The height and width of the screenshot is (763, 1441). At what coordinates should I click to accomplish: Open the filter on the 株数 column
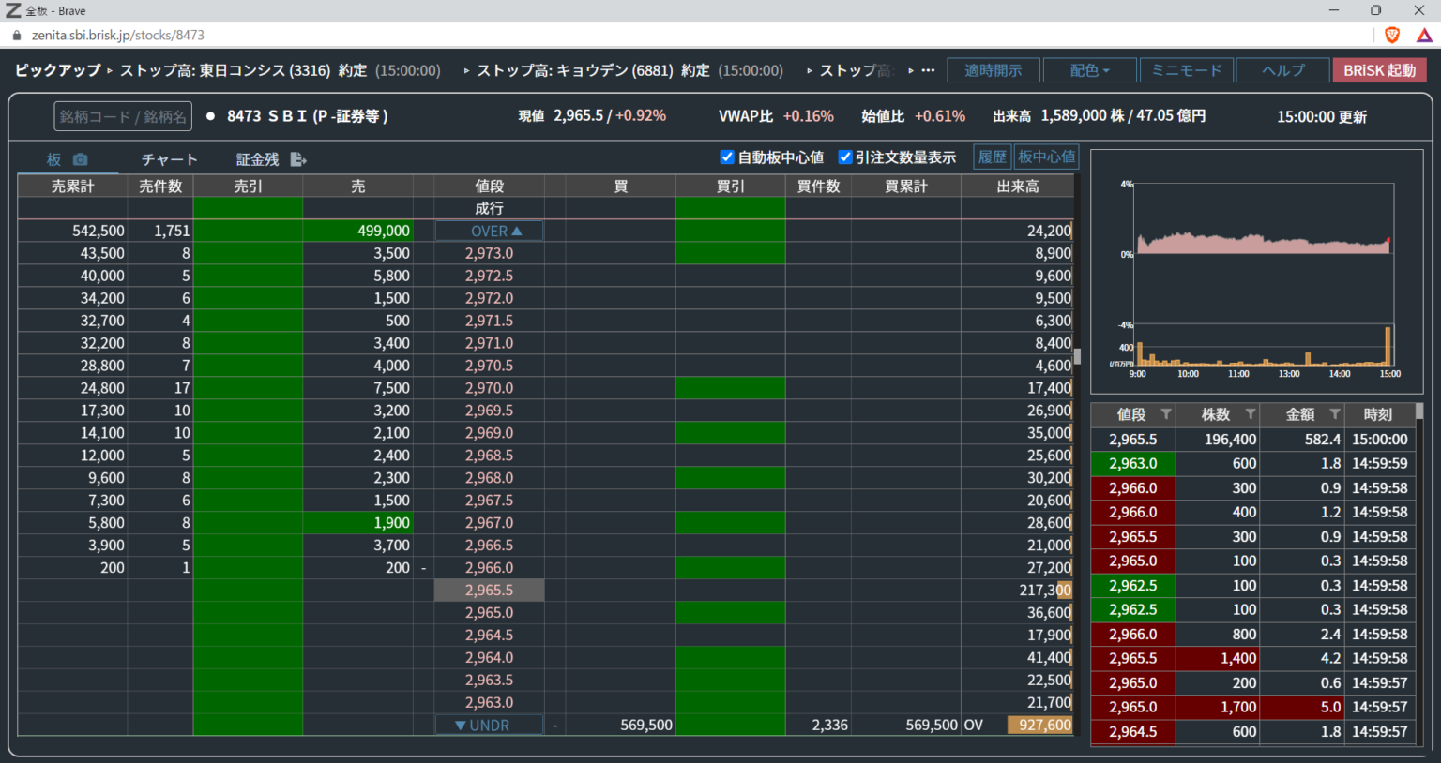click(1251, 413)
